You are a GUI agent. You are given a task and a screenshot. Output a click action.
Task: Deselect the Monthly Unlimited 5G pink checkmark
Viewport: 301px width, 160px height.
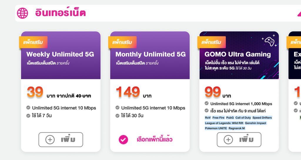coord(123,139)
